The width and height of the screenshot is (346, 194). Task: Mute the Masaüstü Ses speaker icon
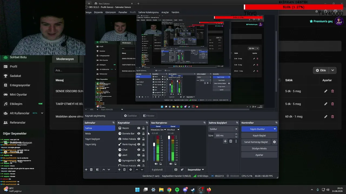(156, 164)
